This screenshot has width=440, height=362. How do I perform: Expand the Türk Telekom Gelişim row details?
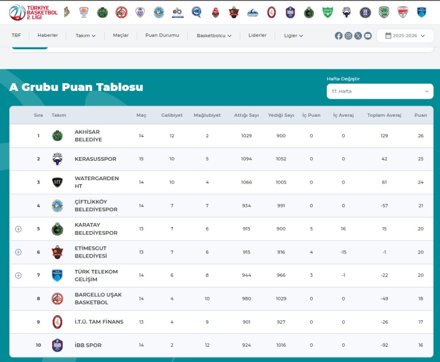click(18, 275)
